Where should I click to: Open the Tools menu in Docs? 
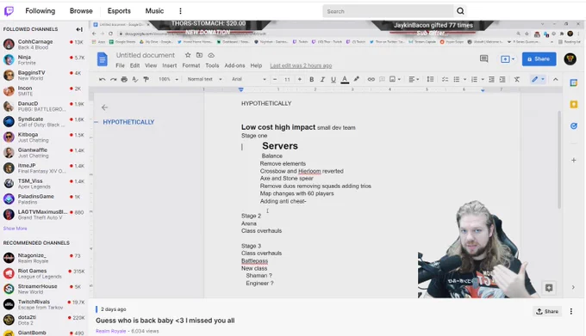pos(212,65)
